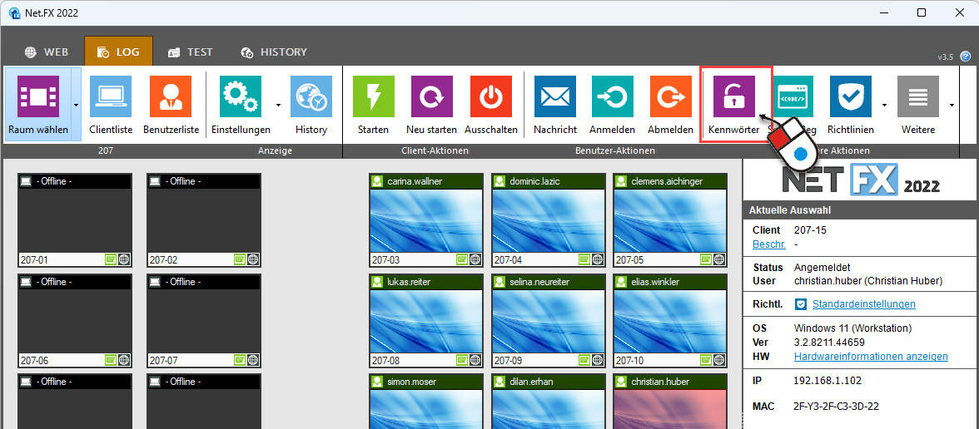This screenshot has width=979, height=429.
Task: Select offline client tile 207-06
Action: [x=75, y=321]
